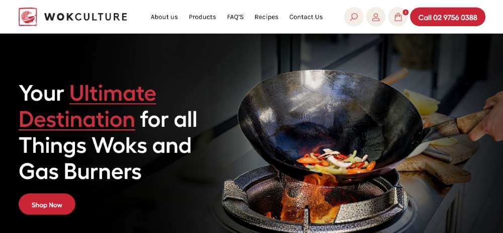View the shopping bag cart icon

(398, 17)
